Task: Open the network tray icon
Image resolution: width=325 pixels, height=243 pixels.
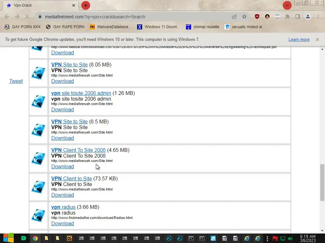Action: [x=283, y=239]
